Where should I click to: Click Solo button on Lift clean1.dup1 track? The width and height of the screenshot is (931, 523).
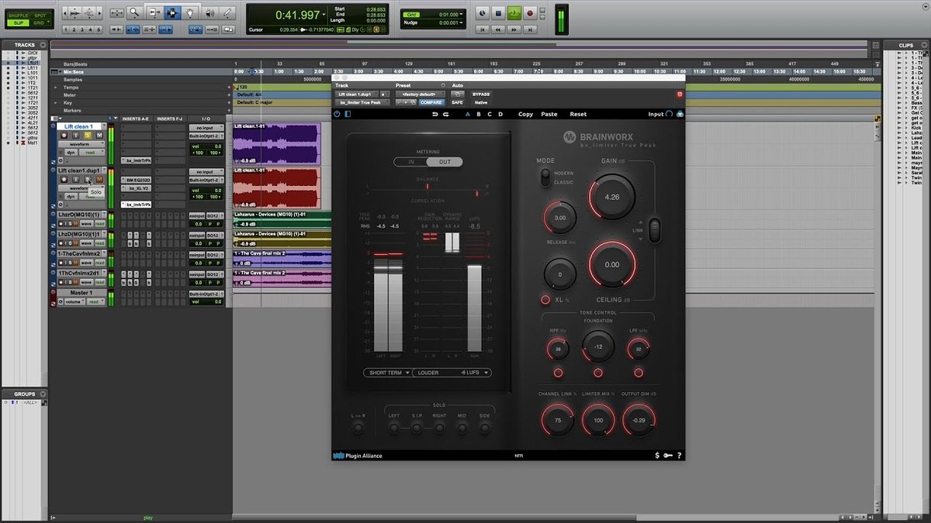(x=87, y=179)
